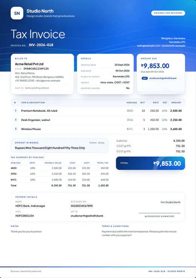Image resolution: width=196 pixels, height=278 pixels.
Task: Click total tax 405.00 in tax summary
Action: click(105, 174)
